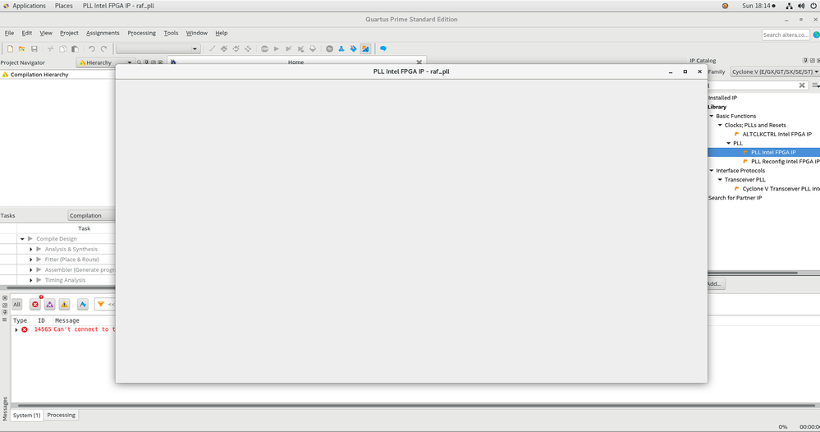Click the Save toolbar icon

[x=34, y=48]
